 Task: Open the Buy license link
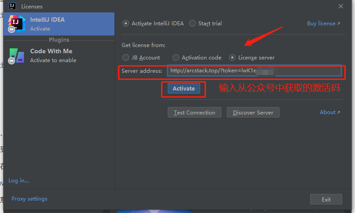coord(323,24)
